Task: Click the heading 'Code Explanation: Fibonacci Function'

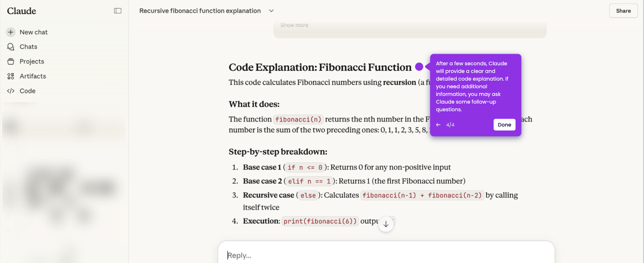Action: click(320, 67)
